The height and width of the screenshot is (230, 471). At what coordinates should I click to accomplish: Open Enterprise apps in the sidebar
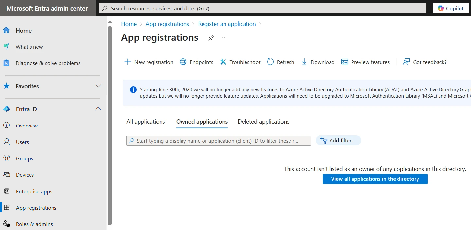tap(34, 191)
